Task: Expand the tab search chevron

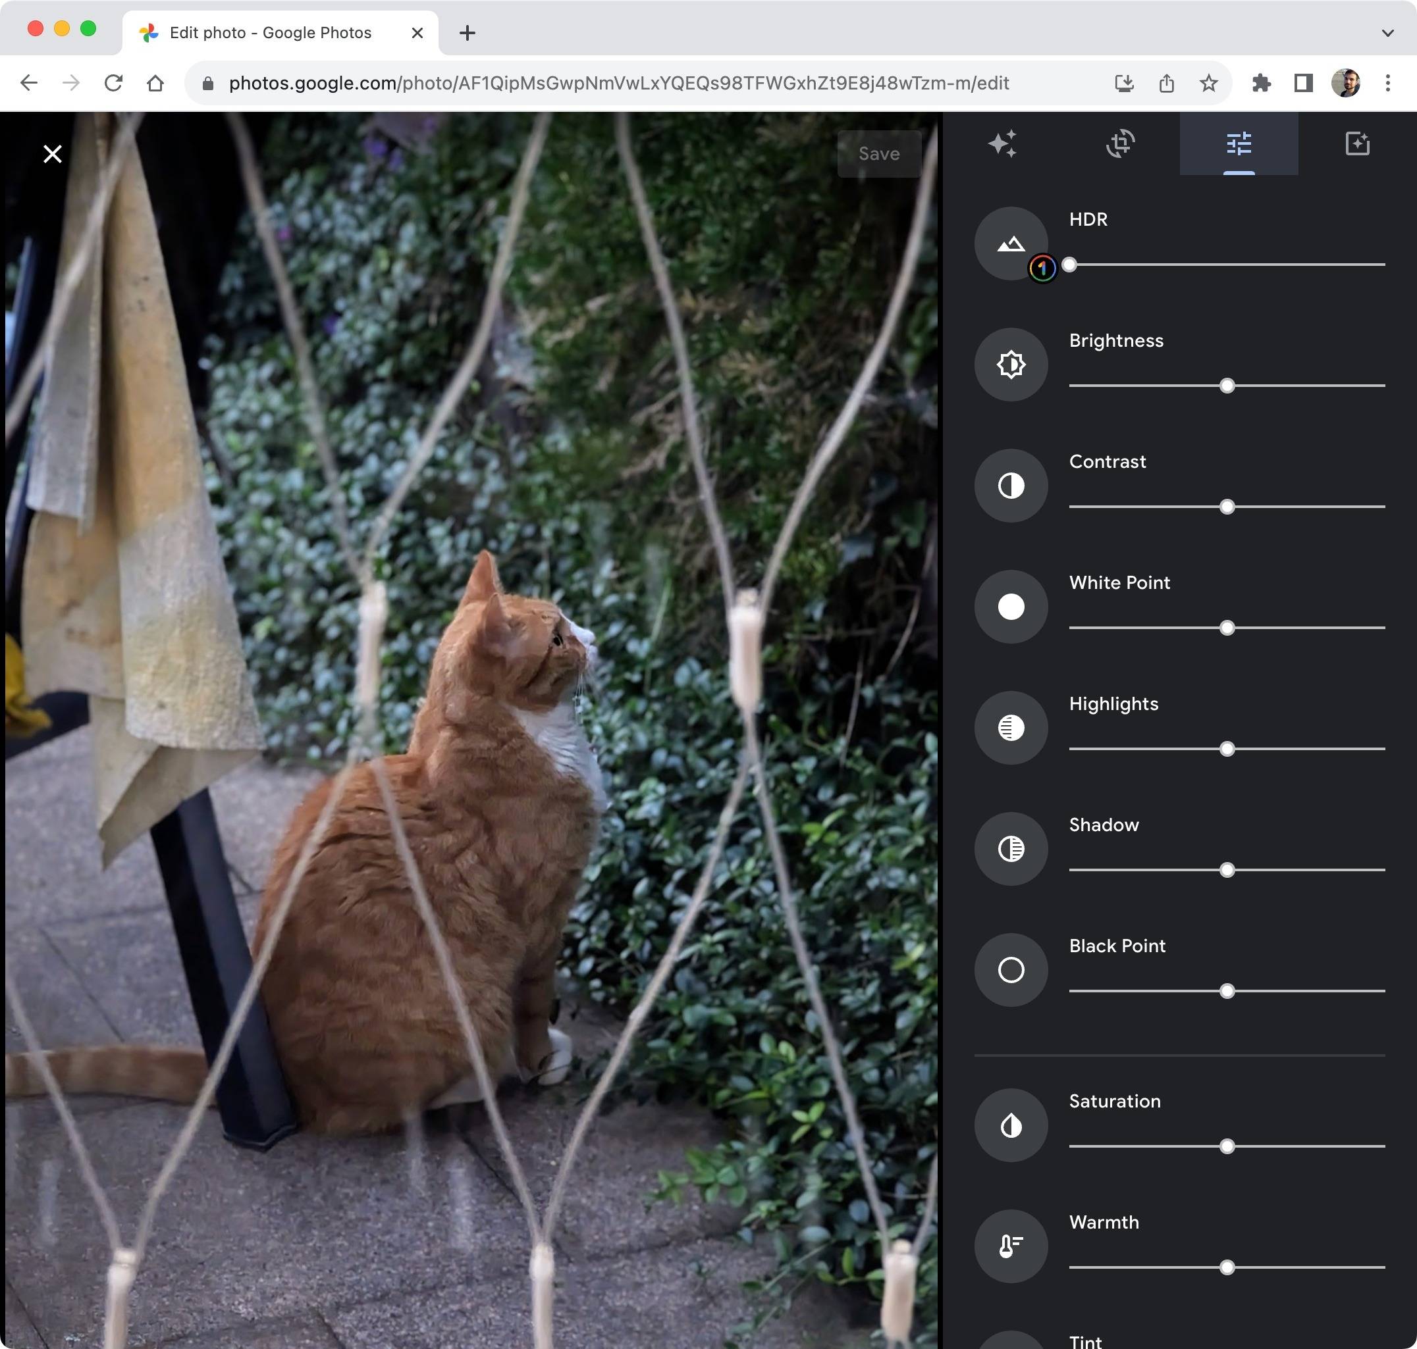Action: pyautogui.click(x=1387, y=32)
